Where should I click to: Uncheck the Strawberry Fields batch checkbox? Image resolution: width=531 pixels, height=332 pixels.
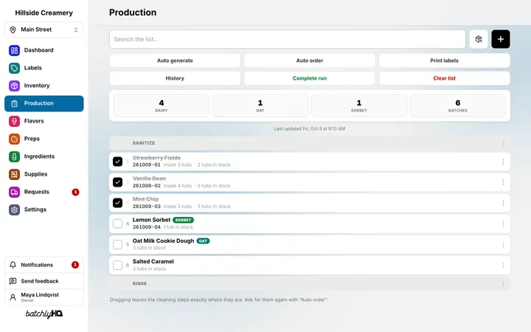pos(117,162)
